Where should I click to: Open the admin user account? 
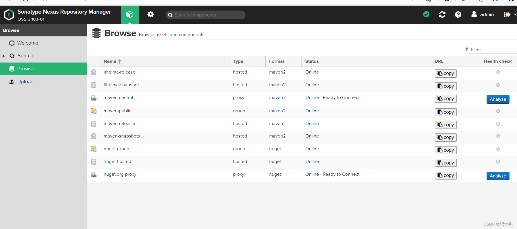[x=483, y=14]
